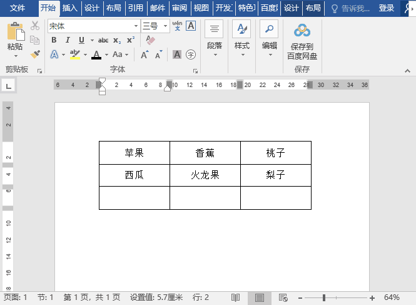Image resolution: width=416 pixels, height=305 pixels.
Task: Click the zoom slider in status bar
Action: point(324,297)
